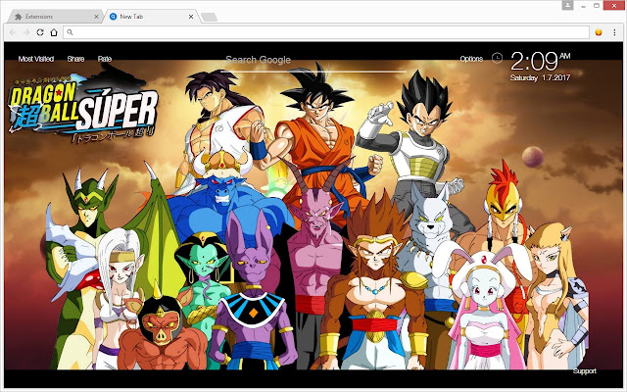Image resolution: width=627 pixels, height=392 pixels.
Task: Switch to the Extensions tab
Action: [56, 17]
